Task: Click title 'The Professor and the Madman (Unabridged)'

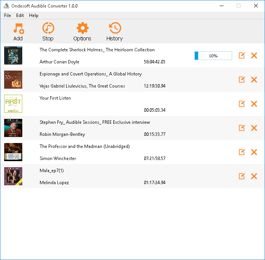Action: click(x=85, y=146)
